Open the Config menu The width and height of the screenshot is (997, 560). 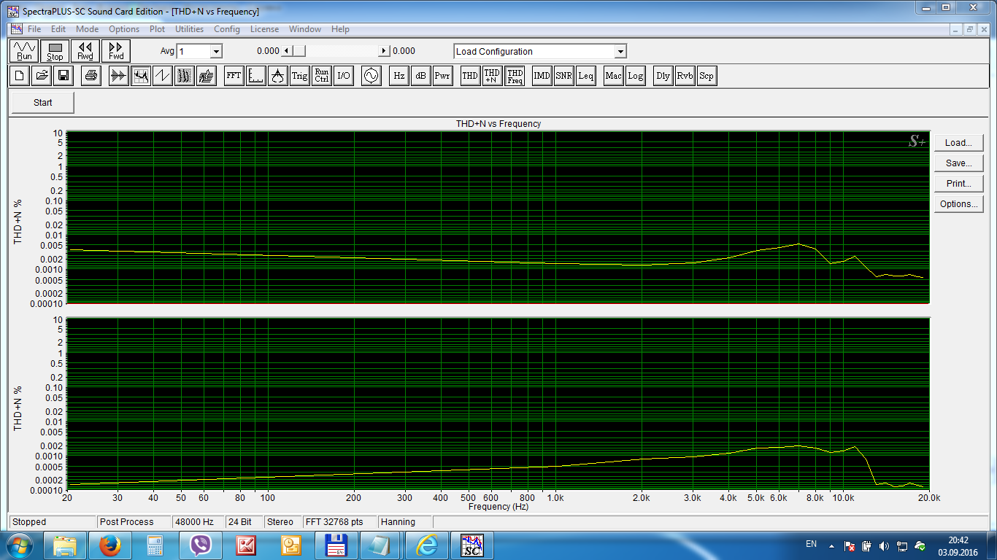coord(226,29)
